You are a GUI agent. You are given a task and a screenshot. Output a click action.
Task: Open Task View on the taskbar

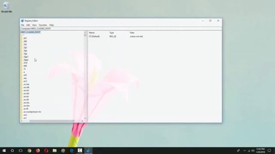click(x=21, y=151)
